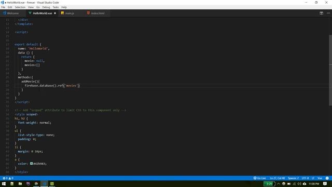This screenshot has width=332, height=187.
Task: Switch to the index.html tab
Action: point(98,13)
